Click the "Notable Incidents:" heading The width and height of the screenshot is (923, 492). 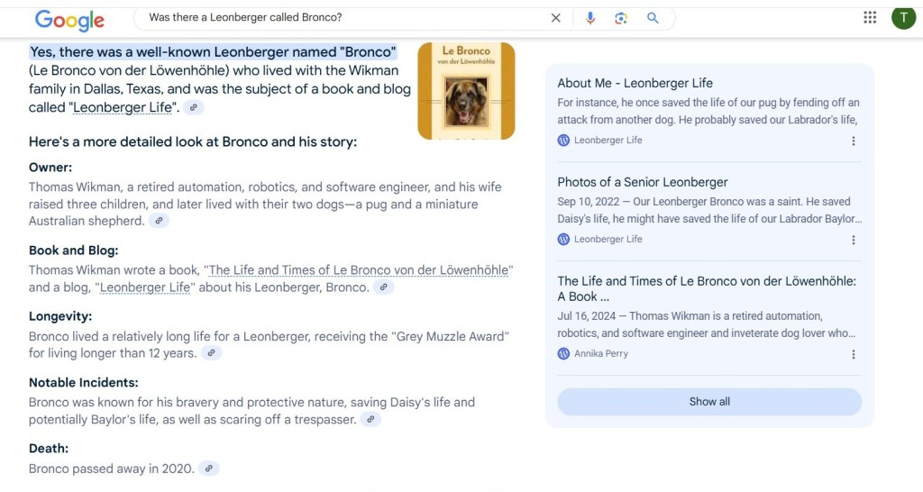click(84, 383)
